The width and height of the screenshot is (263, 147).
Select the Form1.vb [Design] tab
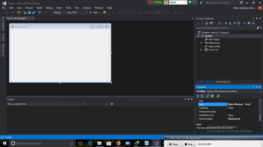click(16, 18)
